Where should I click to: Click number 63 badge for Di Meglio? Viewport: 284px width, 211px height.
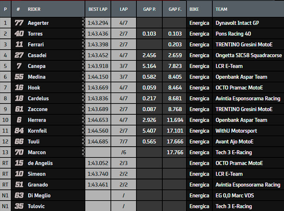coord(19,195)
